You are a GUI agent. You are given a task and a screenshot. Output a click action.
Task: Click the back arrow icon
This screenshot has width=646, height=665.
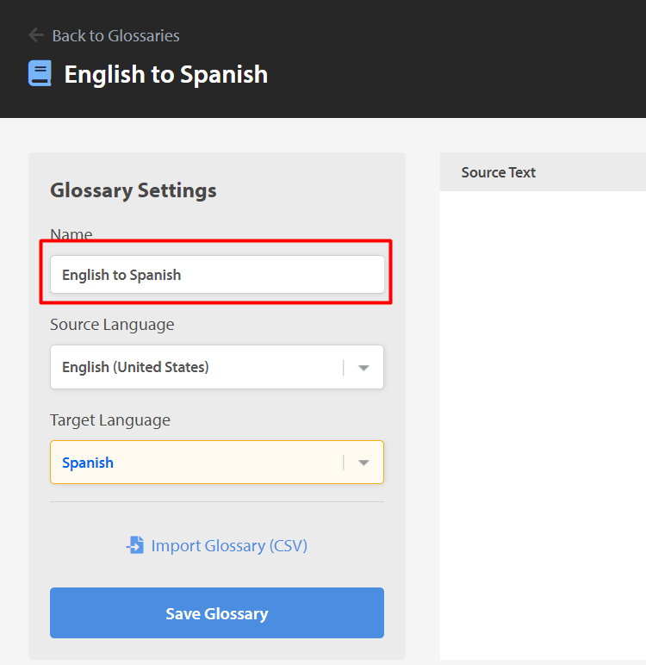point(36,35)
